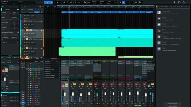Select the Fmaj7 chord on chord track

[150, 12]
